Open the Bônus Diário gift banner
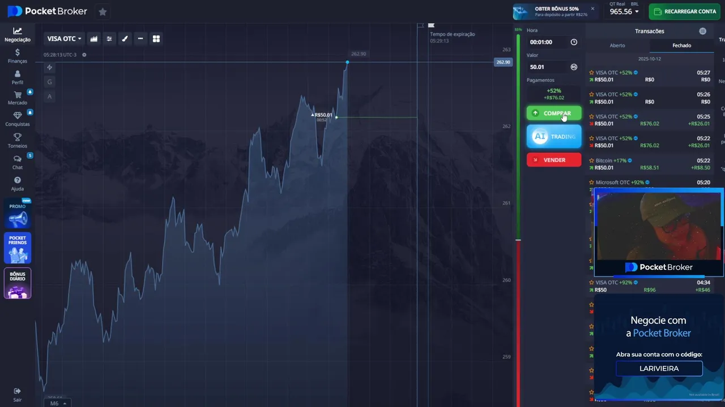The image size is (725, 407). tap(18, 283)
